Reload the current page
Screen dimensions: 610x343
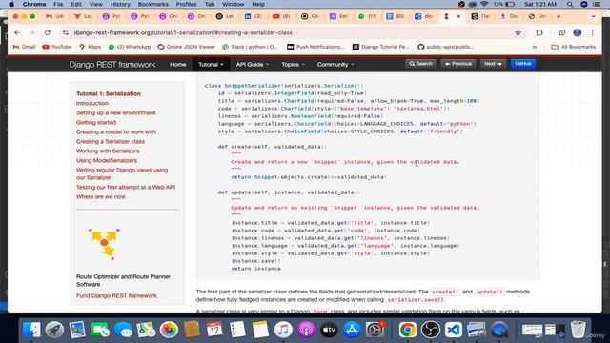47,33
